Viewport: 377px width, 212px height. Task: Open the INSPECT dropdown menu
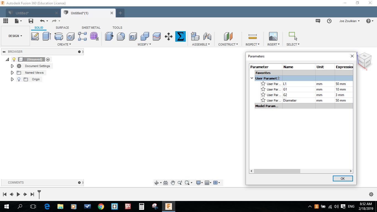253,44
